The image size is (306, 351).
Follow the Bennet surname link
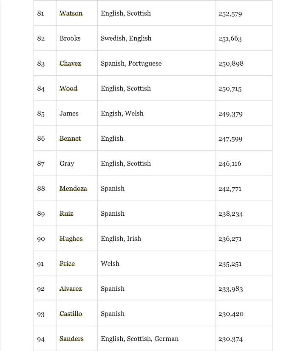(x=70, y=138)
